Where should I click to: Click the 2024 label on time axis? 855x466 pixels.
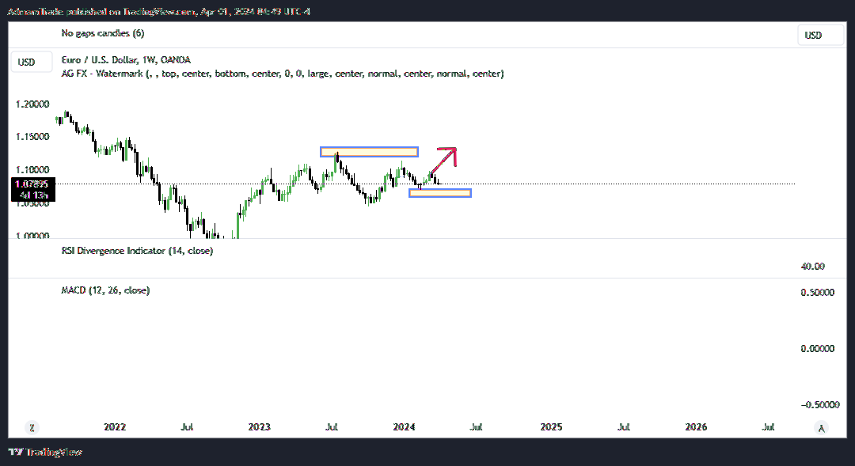[404, 427]
